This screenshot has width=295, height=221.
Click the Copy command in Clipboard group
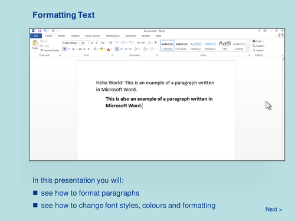(45, 46)
